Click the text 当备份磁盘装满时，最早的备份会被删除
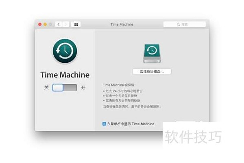 point(131,106)
